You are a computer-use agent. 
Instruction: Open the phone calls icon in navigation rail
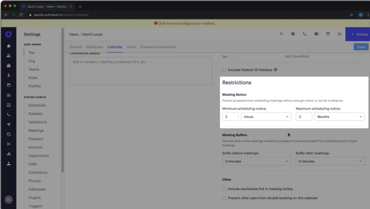point(9,115)
